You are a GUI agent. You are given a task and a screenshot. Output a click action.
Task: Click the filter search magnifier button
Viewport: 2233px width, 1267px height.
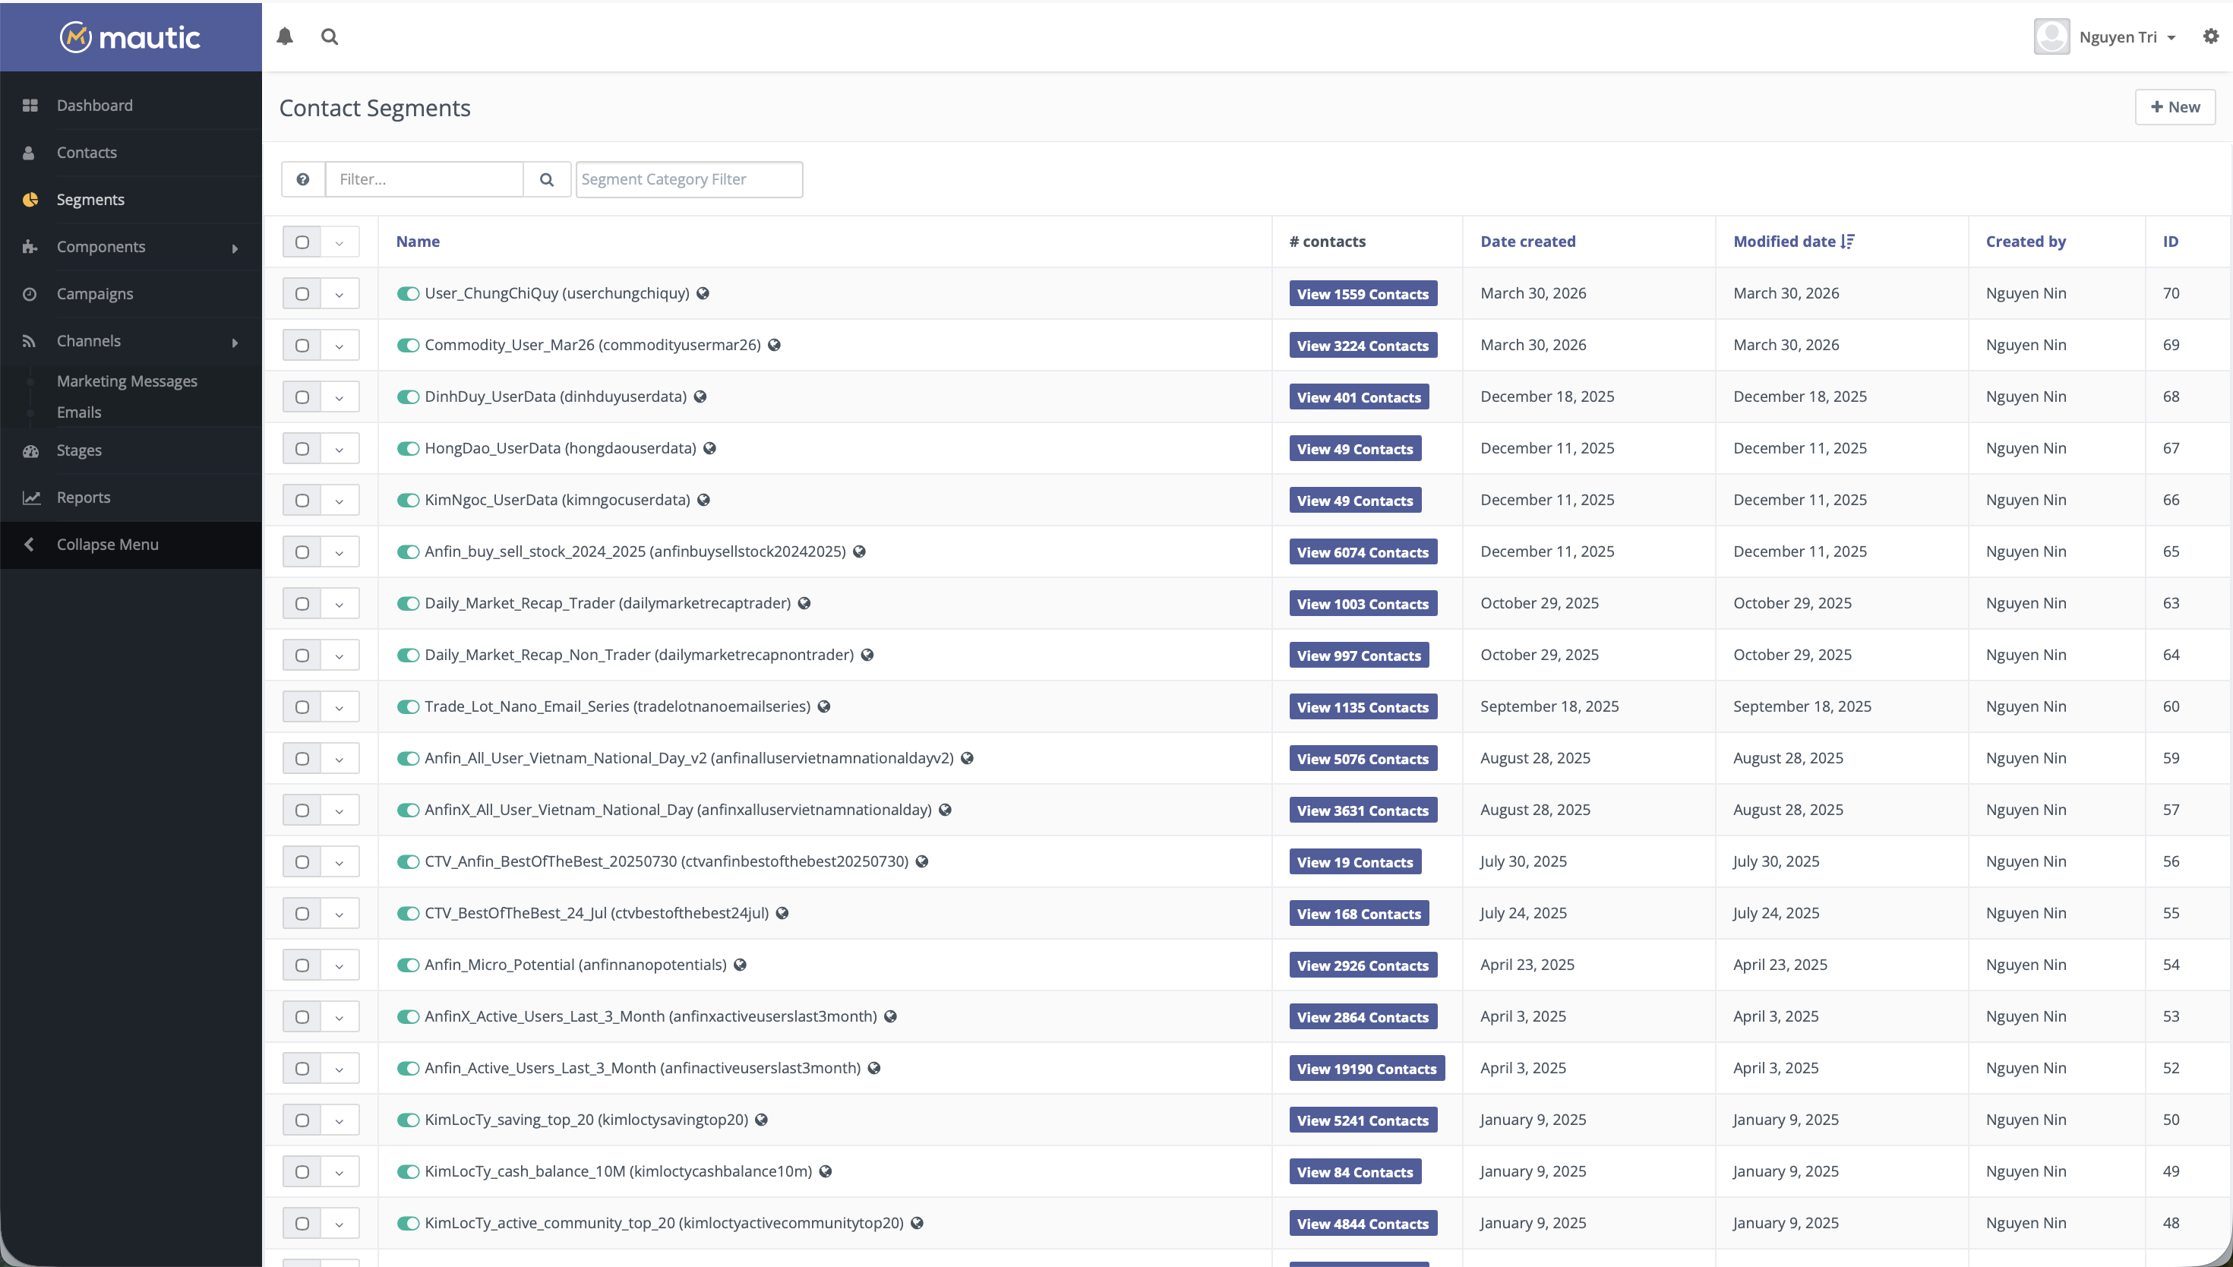point(546,179)
